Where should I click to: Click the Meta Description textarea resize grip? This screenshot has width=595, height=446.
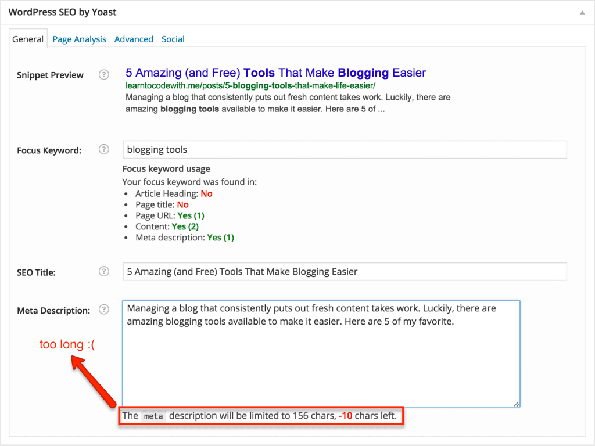pos(516,402)
